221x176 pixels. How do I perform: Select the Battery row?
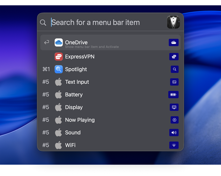click(110, 95)
